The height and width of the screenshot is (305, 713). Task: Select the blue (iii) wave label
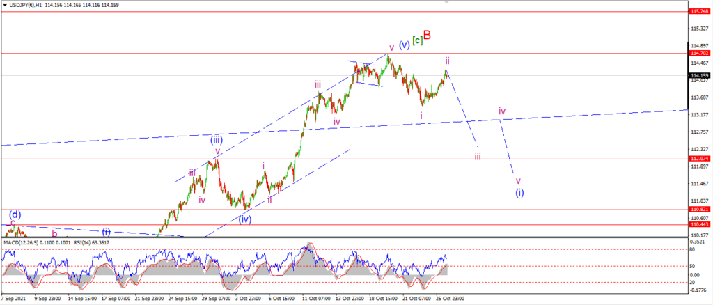click(217, 140)
